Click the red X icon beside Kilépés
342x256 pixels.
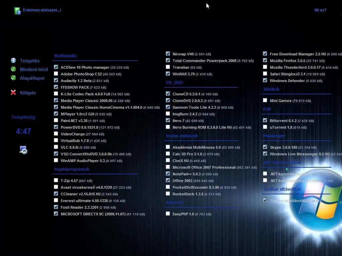(x=13, y=93)
